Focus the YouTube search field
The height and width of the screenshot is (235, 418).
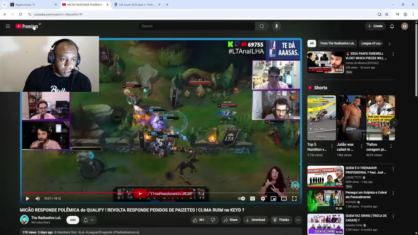pos(197,26)
